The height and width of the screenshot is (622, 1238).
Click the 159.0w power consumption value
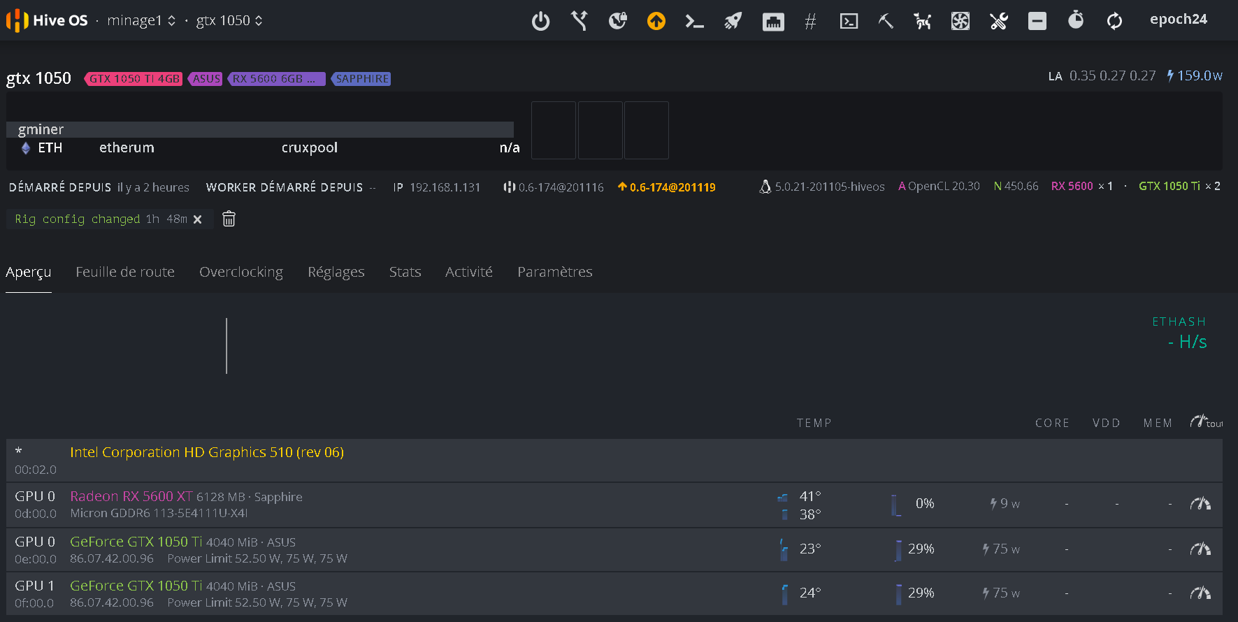point(1195,75)
